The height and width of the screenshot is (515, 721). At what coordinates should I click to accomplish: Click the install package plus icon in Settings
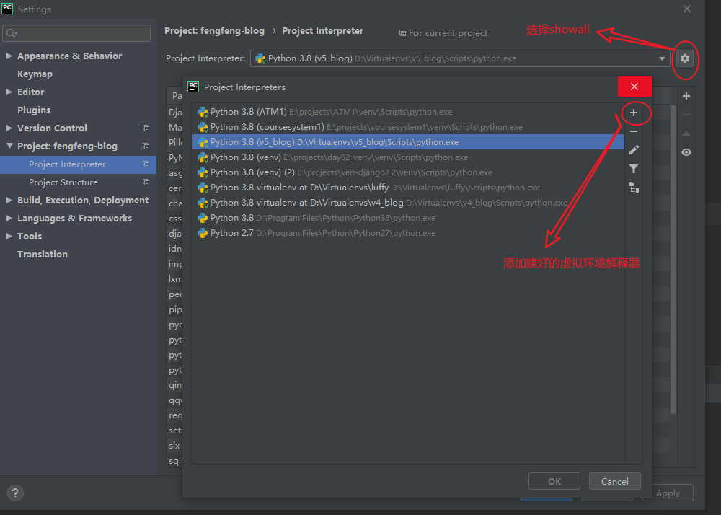(x=686, y=96)
